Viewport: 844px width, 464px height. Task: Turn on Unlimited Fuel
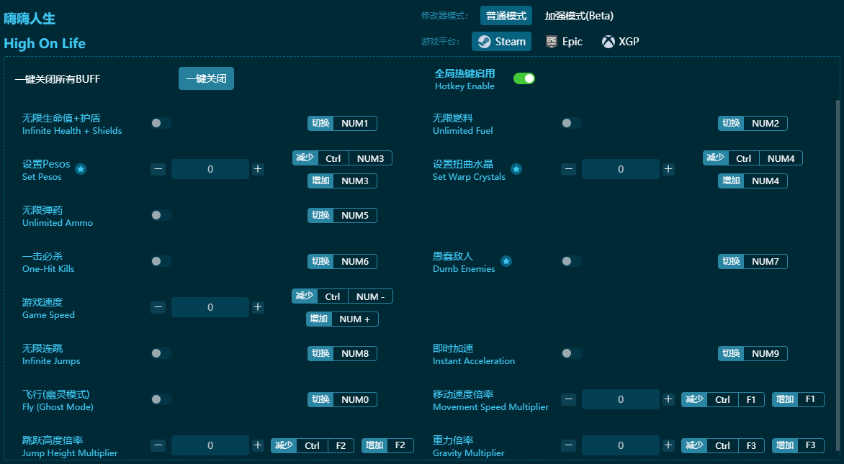pyautogui.click(x=572, y=123)
